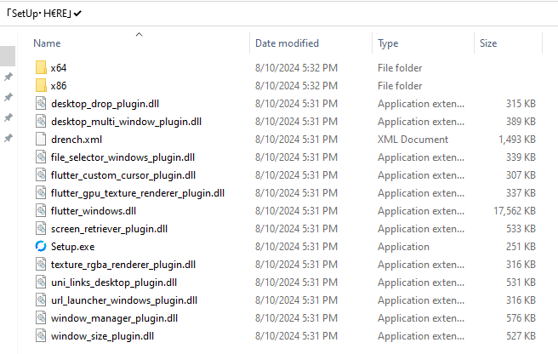Viewport: 558px width, 354px height.
Task: Select desktop_multi_window_plugin.dll file icon
Action: click(x=41, y=122)
